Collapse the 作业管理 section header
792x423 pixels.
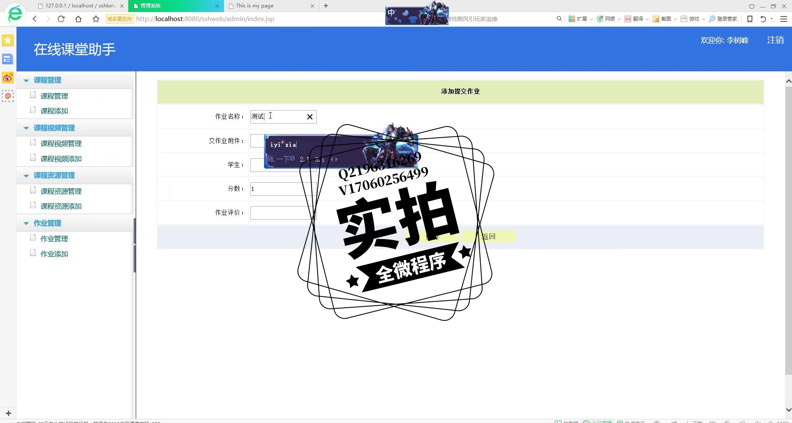click(75, 223)
